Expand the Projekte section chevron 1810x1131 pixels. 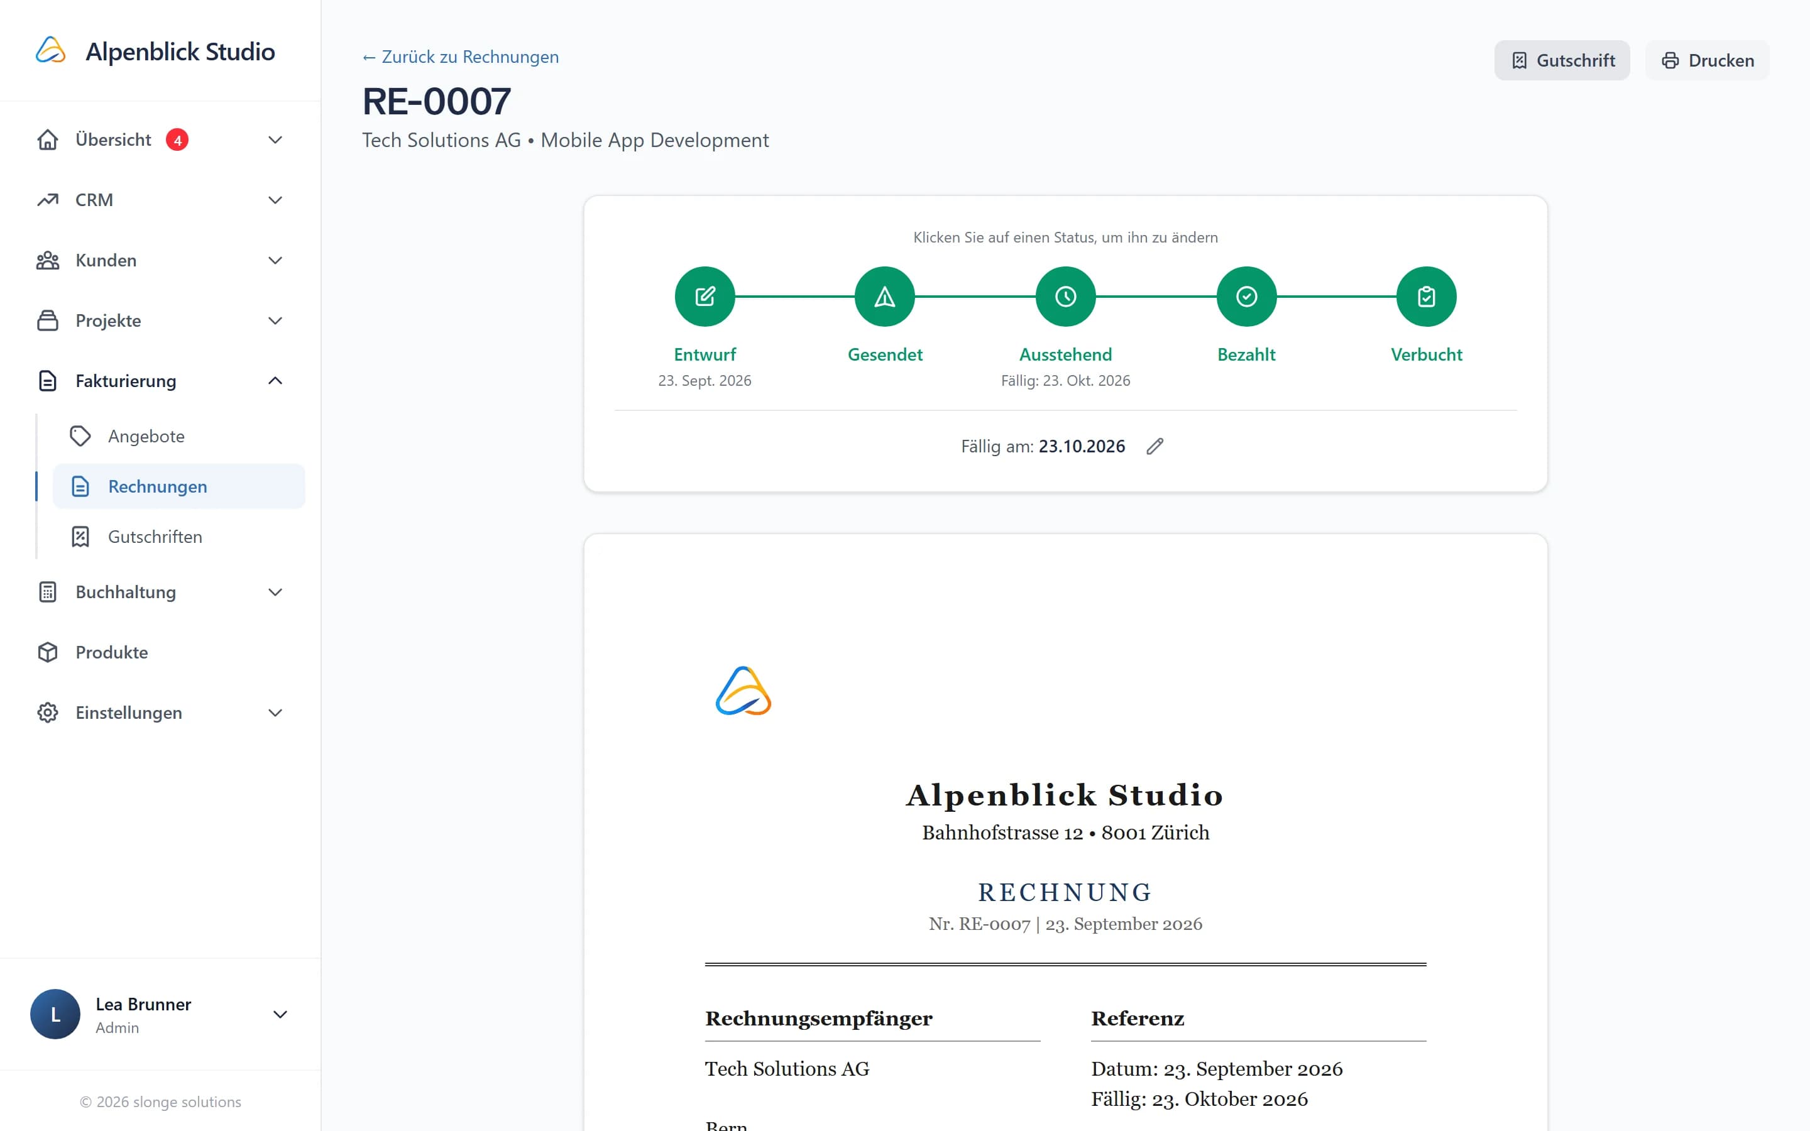pyautogui.click(x=275, y=320)
